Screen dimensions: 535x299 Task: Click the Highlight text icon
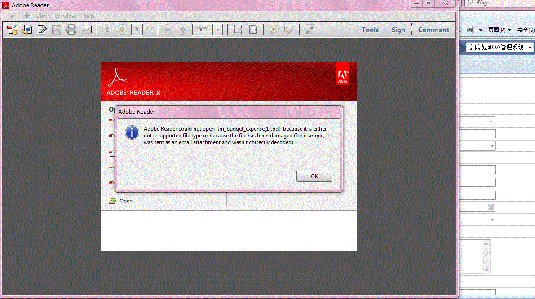[x=289, y=30]
